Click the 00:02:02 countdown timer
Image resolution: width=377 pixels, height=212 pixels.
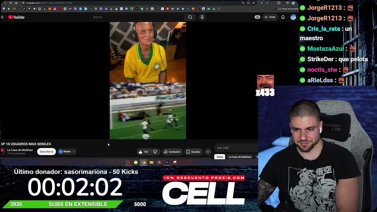click(x=75, y=187)
